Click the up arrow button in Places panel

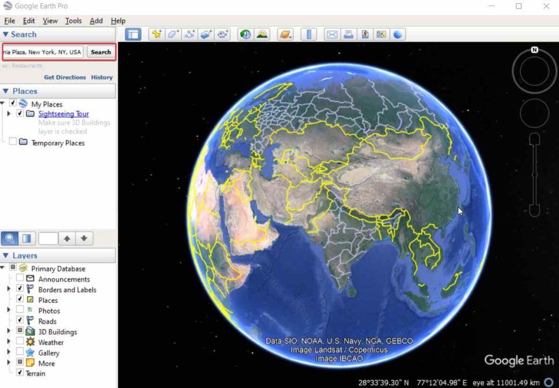(67, 238)
